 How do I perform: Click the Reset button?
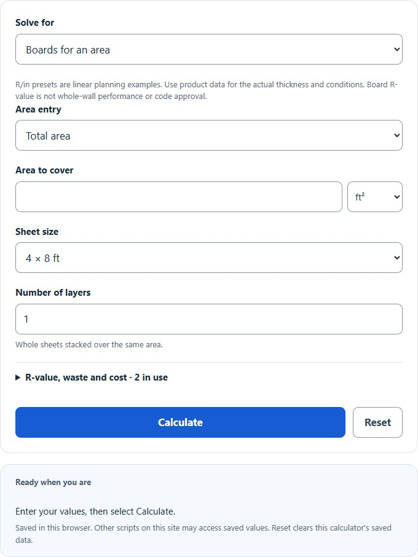[377, 422]
